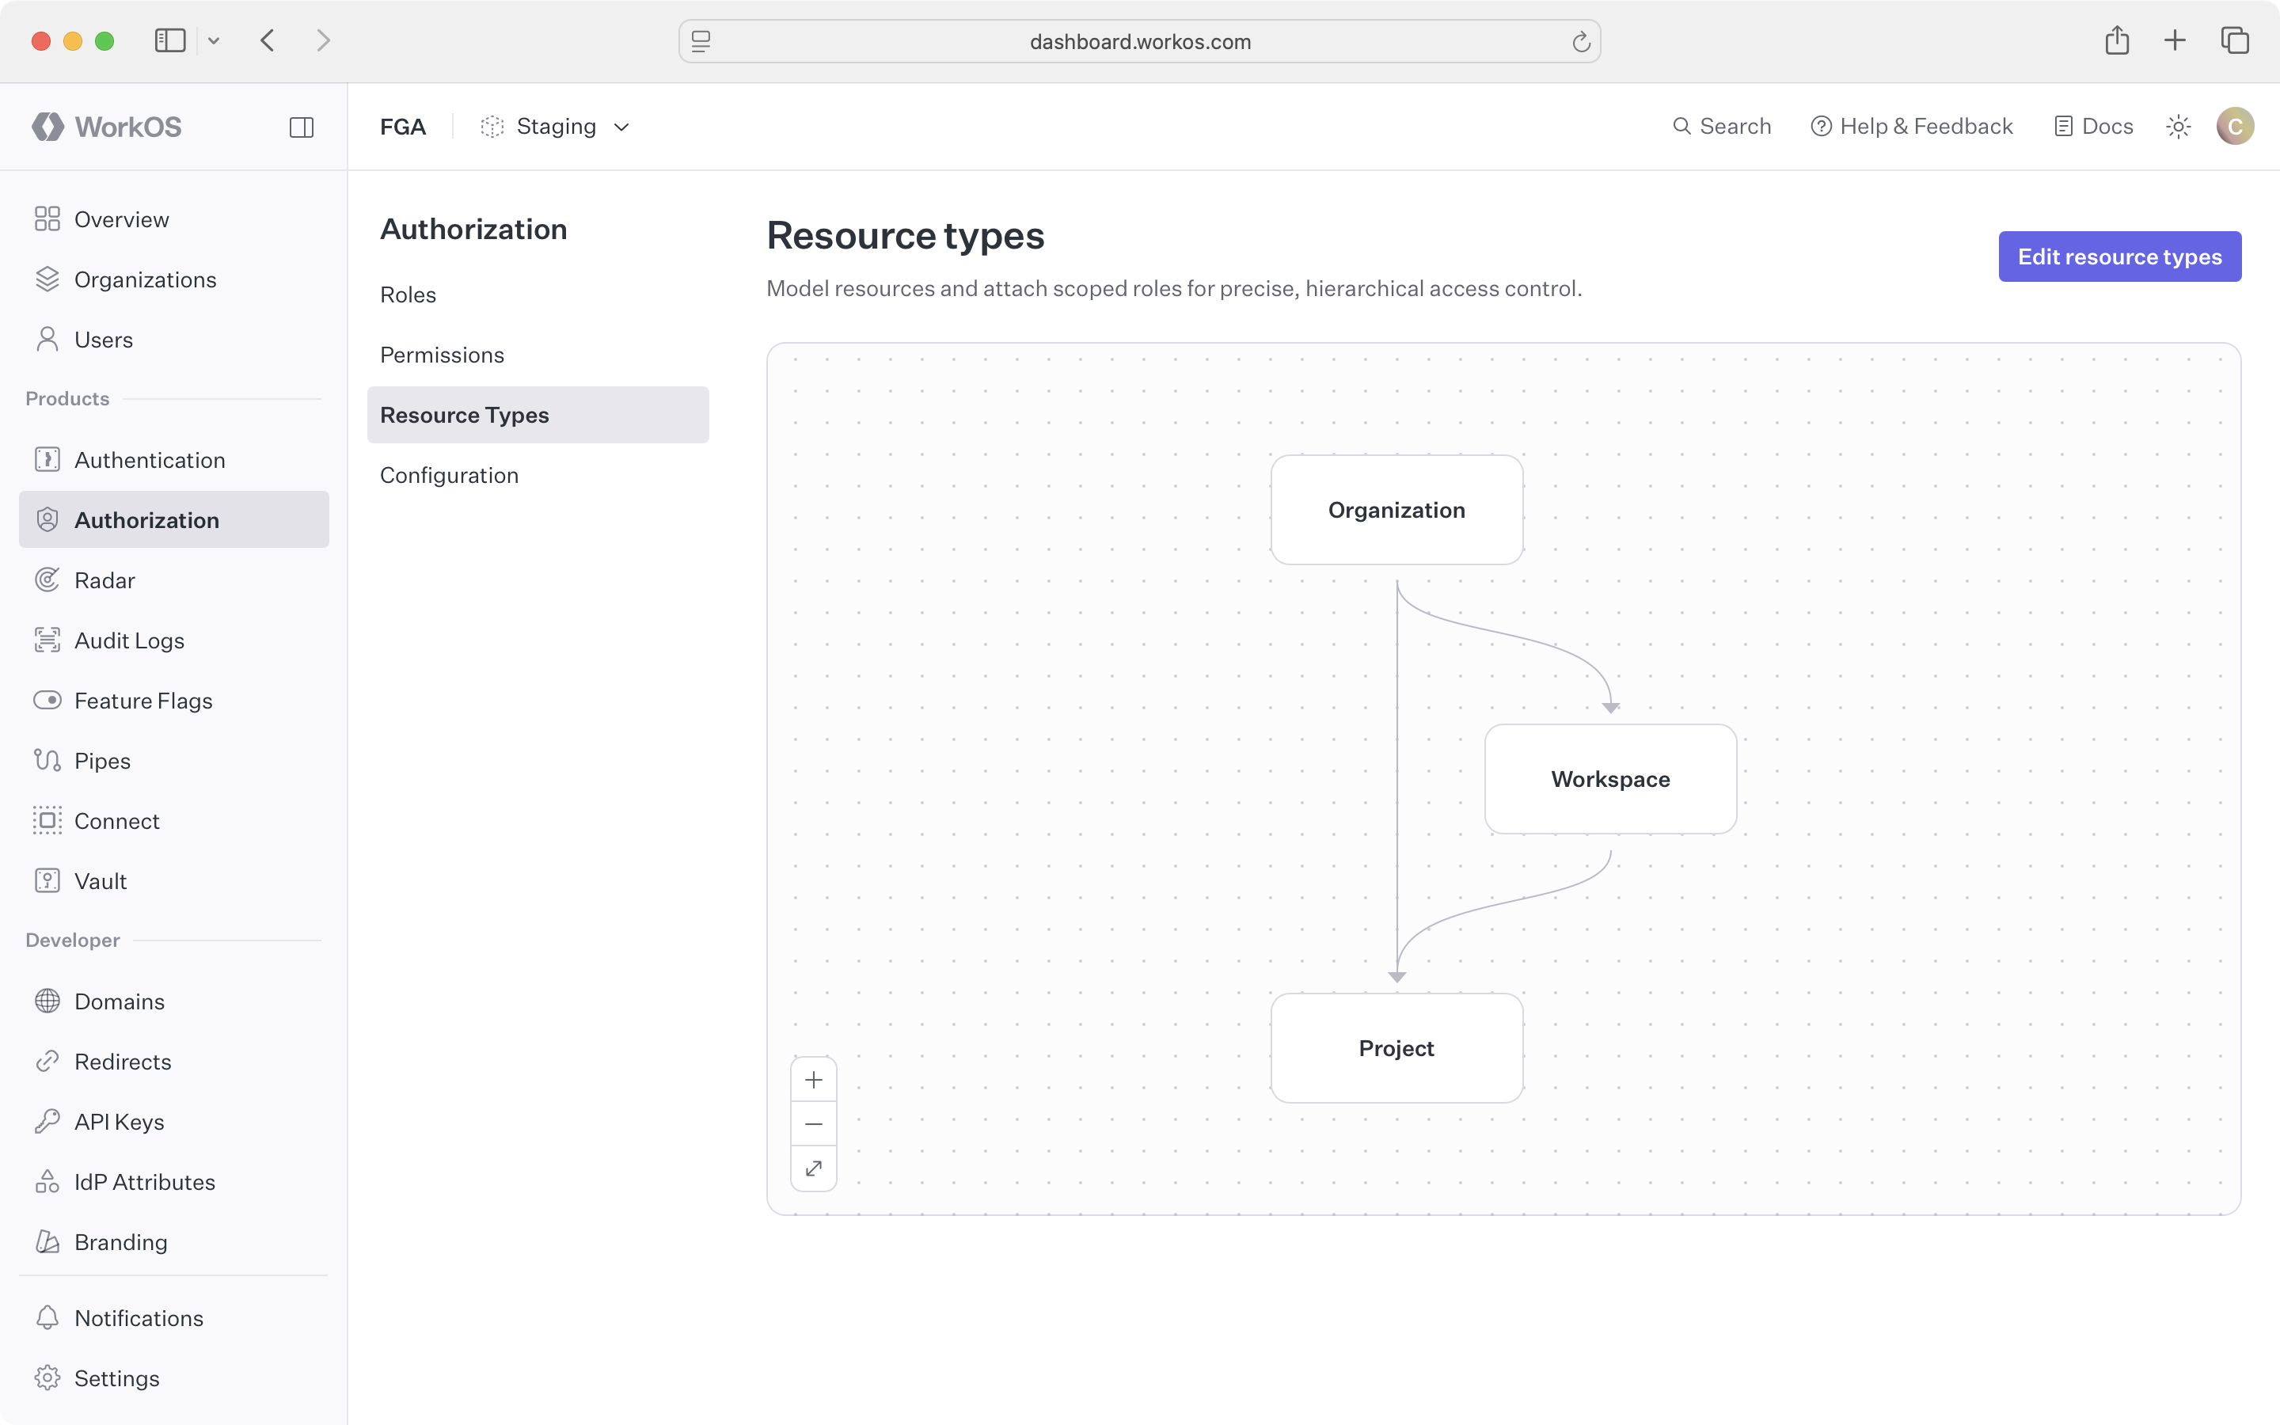Collapse the sidebar using the panel icon
This screenshot has width=2280, height=1425.
(x=301, y=127)
